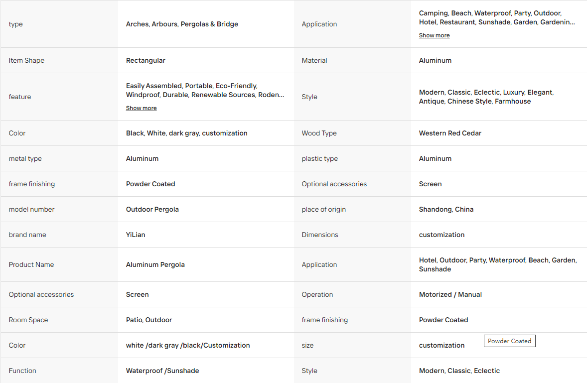This screenshot has height=383, width=587.
Task: Click the Outdoor Pergola model number value
Action: pyautogui.click(x=152, y=210)
